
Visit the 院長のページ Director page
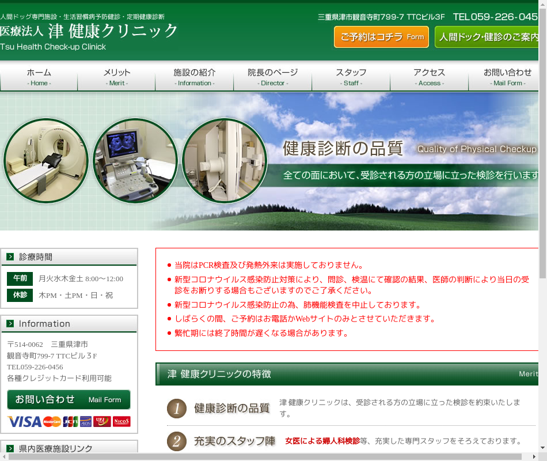272,77
